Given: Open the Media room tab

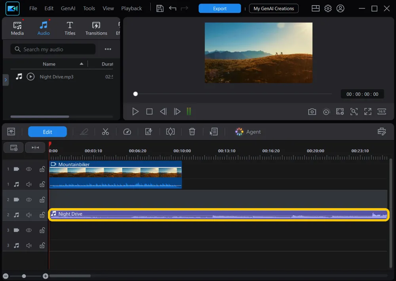Looking at the screenshot, I should click(17, 28).
